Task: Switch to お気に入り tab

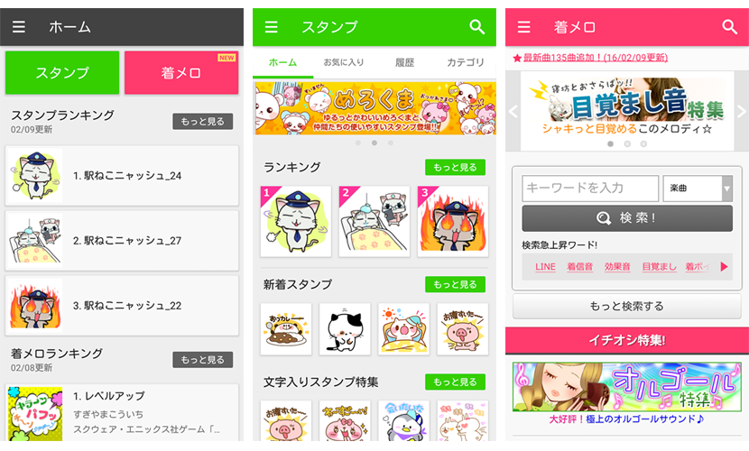Action: point(344,62)
